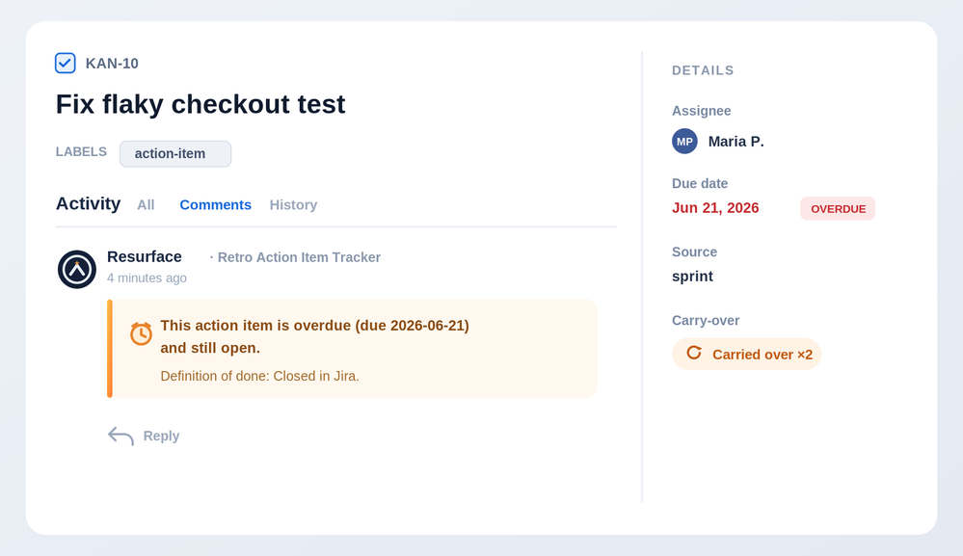Reply to the Resurface comment

tap(162, 436)
